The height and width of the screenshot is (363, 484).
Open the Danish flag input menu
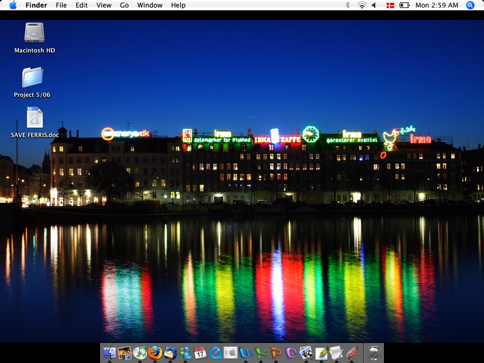tap(390, 5)
